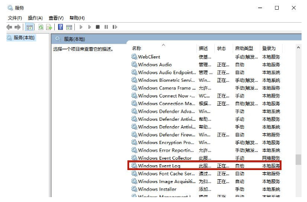Select the Windows Error Reportin... service name
This screenshot has width=307, height=202.
pos(166,151)
